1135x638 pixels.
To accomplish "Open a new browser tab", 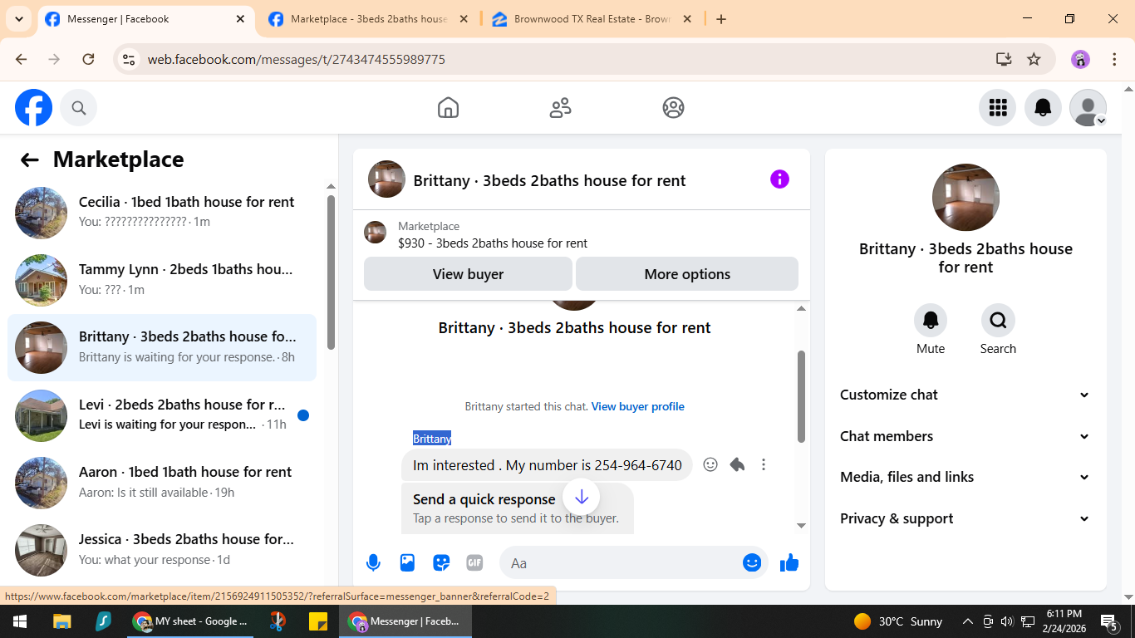I will coord(721,19).
